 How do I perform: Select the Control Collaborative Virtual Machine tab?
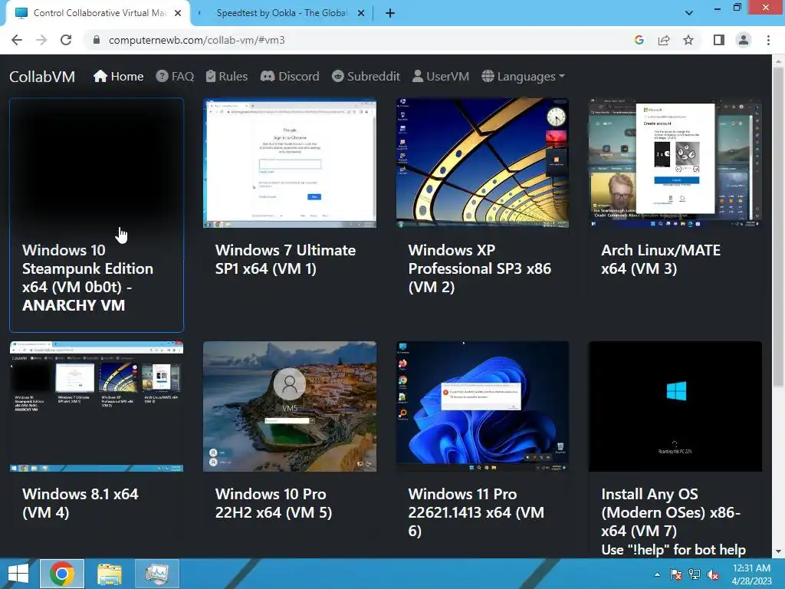pos(97,14)
